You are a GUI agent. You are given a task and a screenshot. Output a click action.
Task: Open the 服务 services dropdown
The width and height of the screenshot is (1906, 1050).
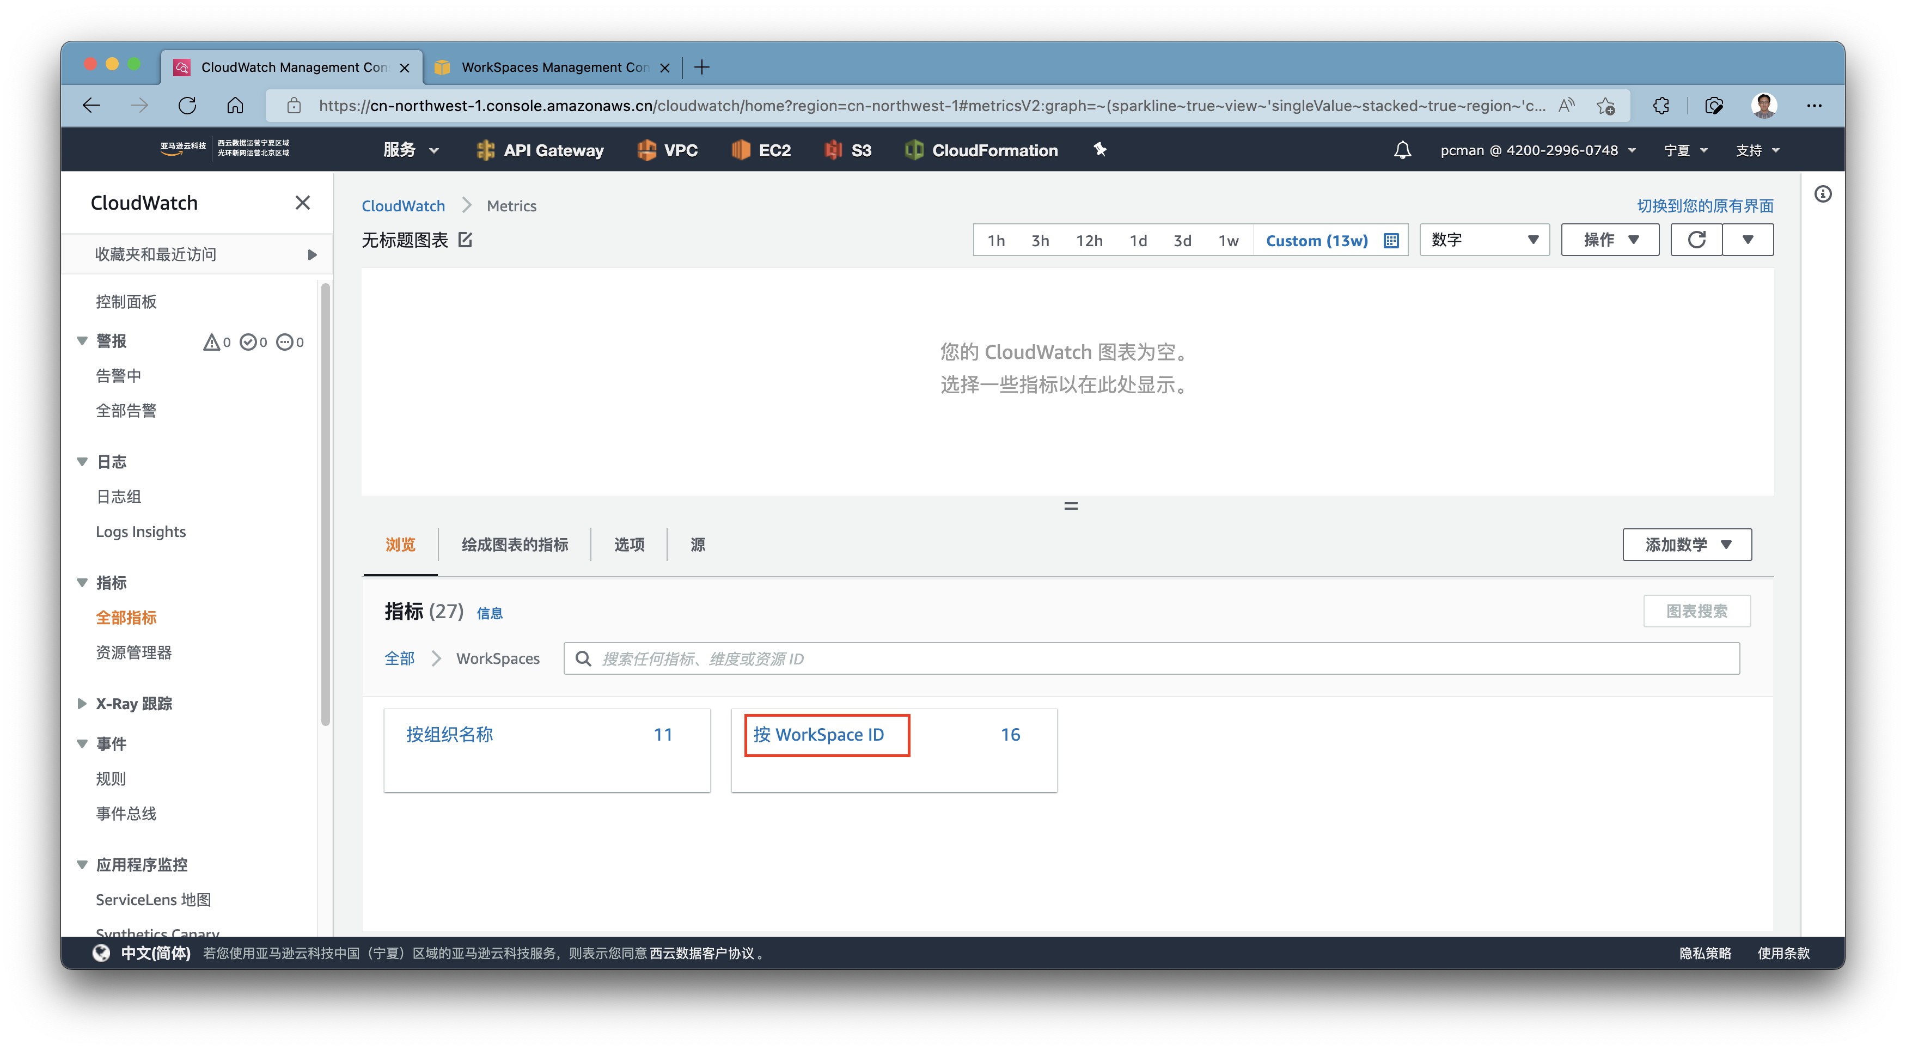(x=411, y=150)
